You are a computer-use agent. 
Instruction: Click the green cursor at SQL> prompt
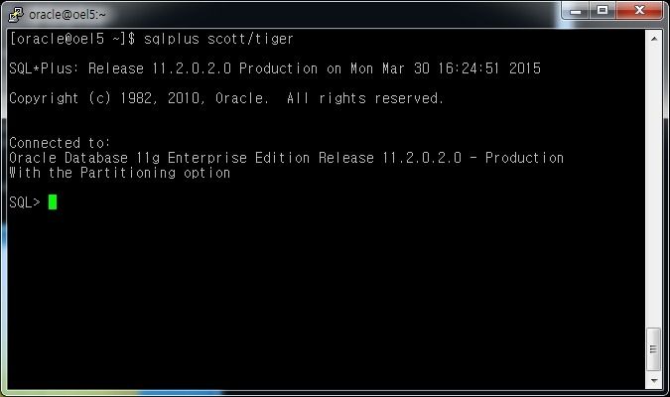53,202
